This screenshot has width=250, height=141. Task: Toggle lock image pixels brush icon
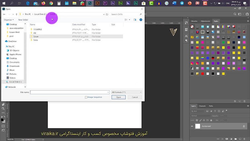pyautogui.click(x=200, y=120)
